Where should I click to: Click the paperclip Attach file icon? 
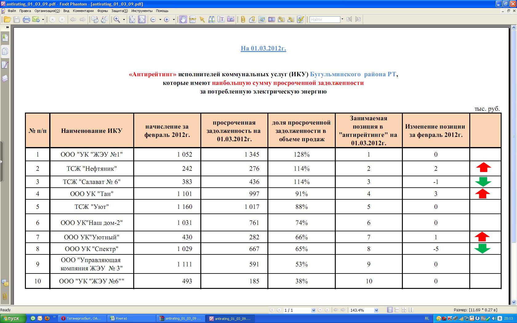243,19
